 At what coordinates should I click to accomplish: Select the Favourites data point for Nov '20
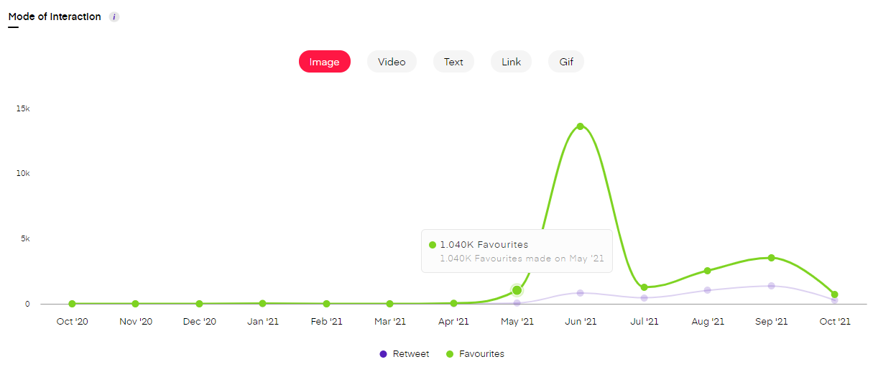pyautogui.click(x=135, y=304)
